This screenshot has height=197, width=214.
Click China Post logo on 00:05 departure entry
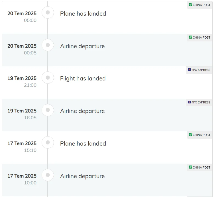coord(191,37)
